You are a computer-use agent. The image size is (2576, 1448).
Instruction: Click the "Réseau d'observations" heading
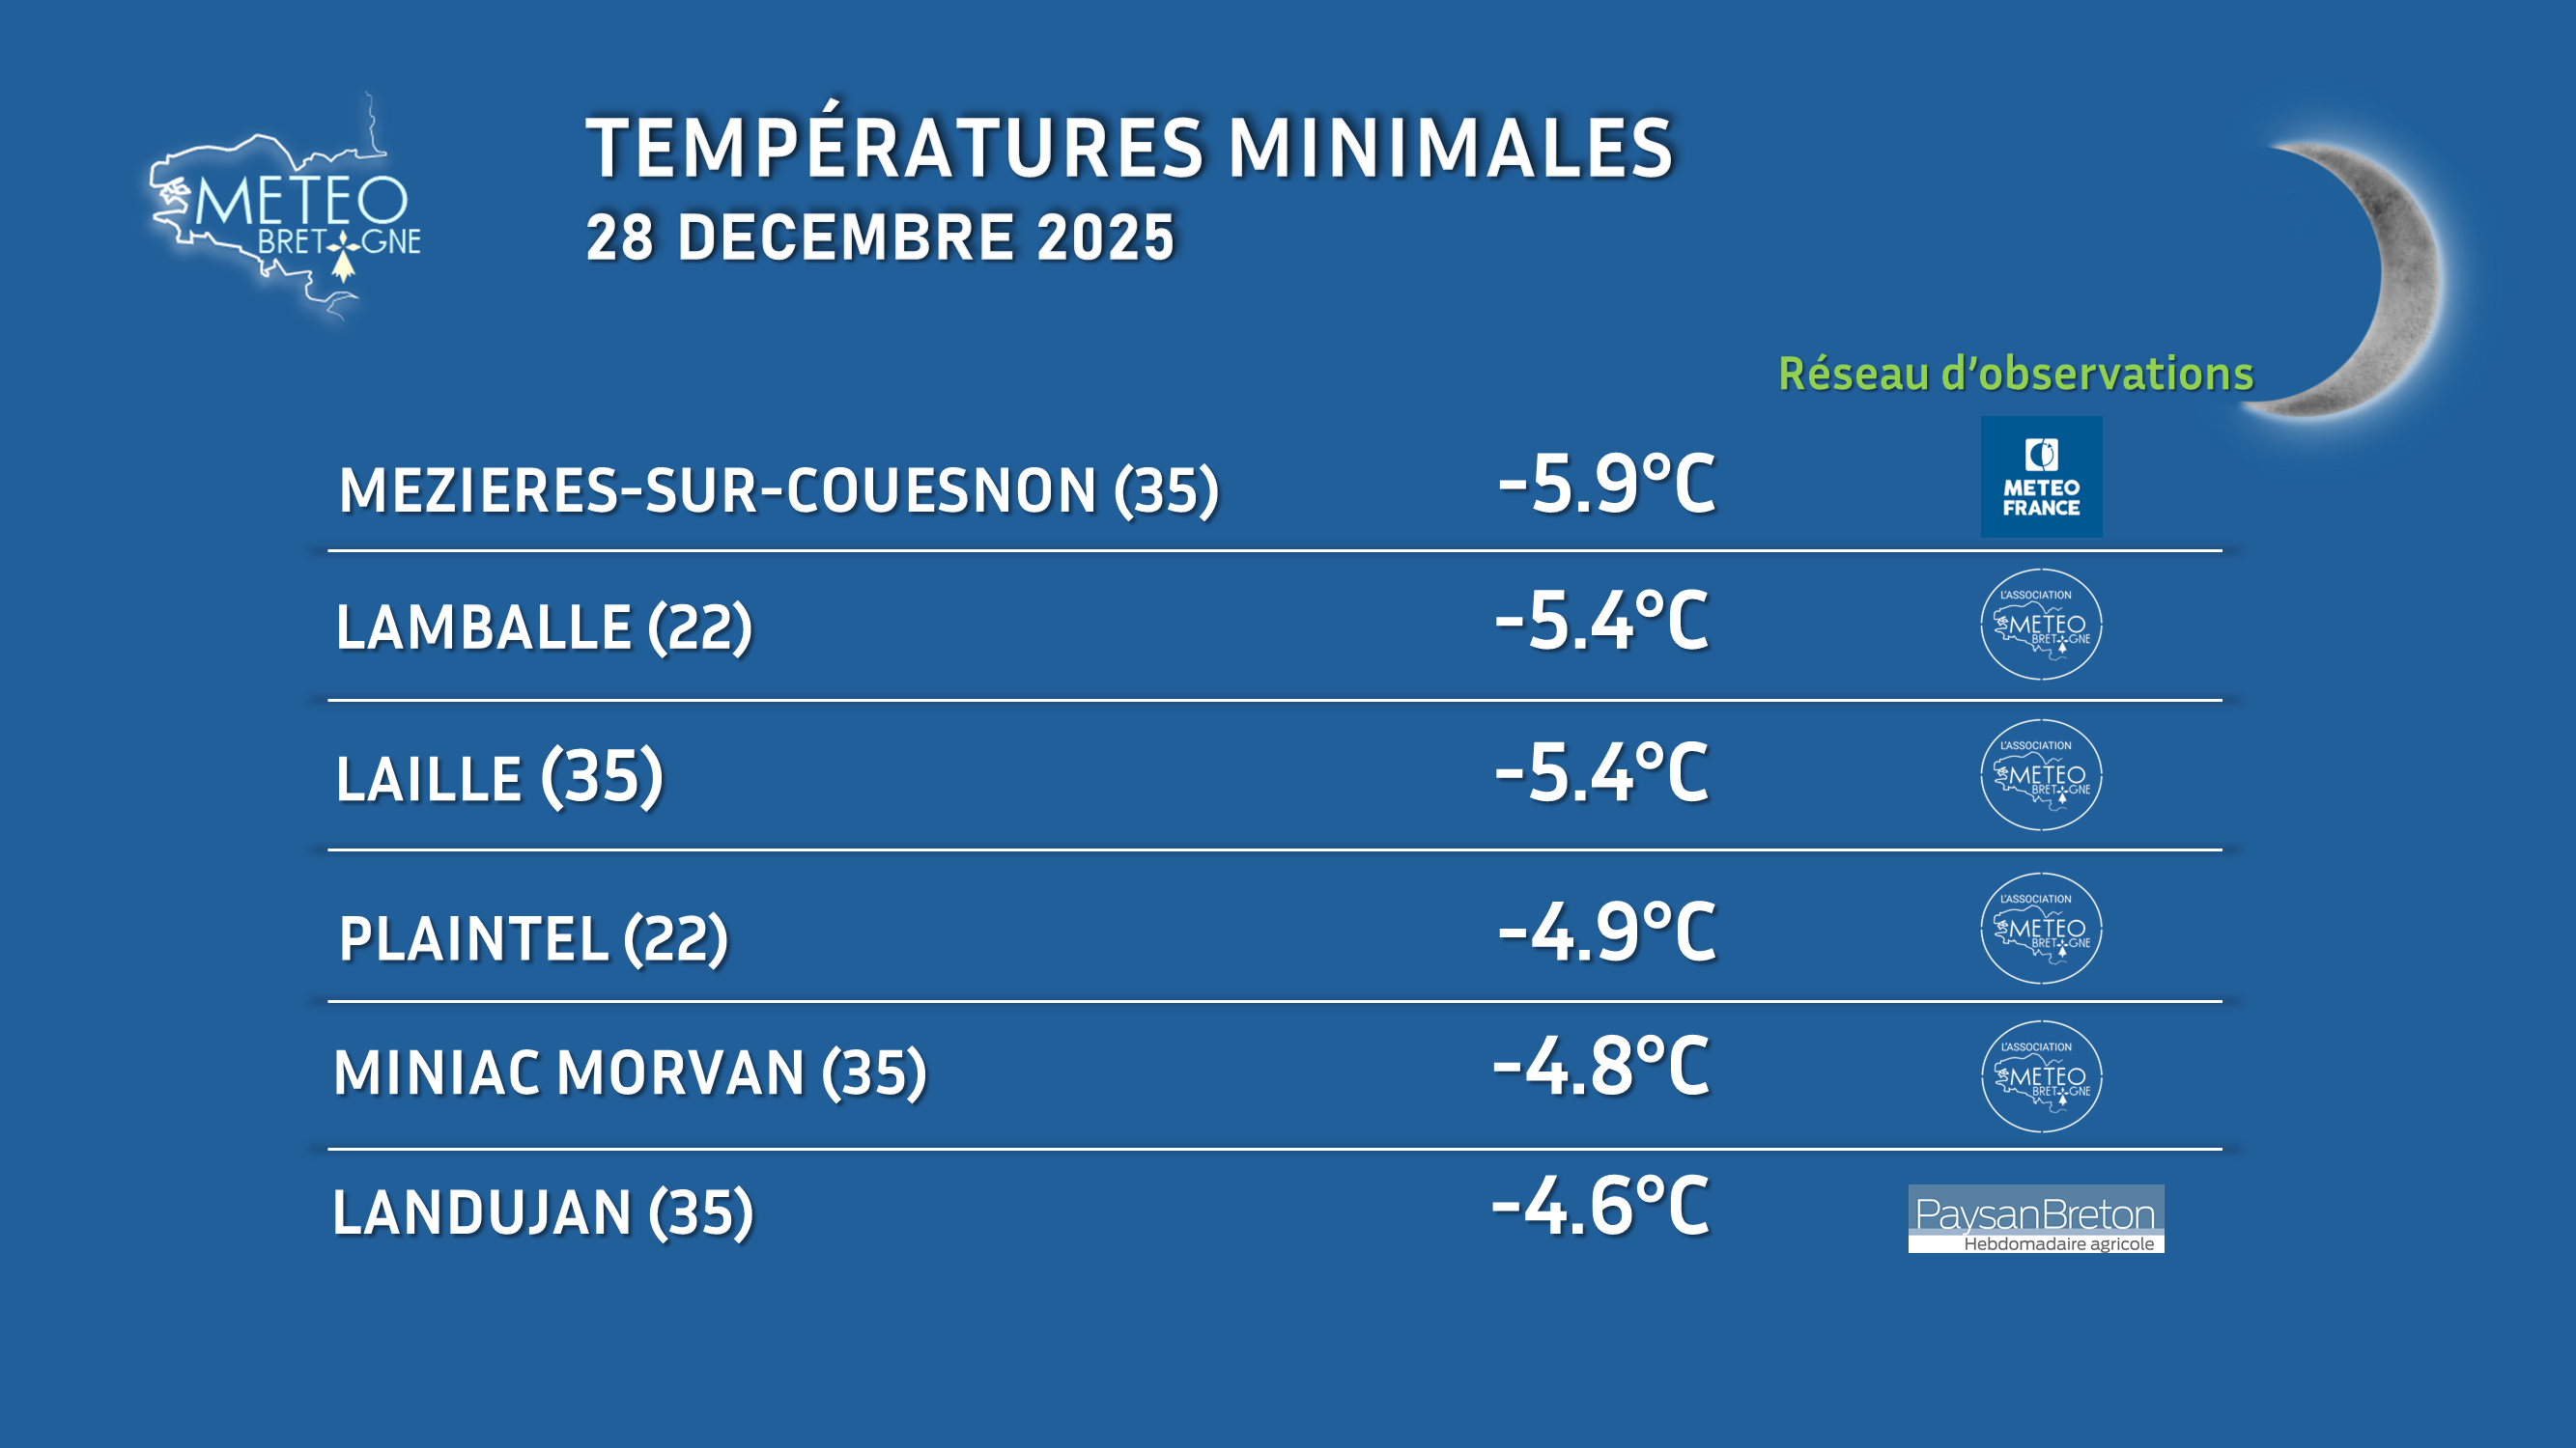2015,374
